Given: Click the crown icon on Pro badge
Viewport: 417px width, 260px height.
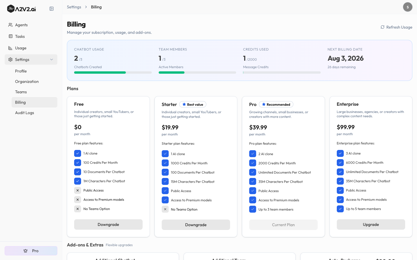Looking at the screenshot, I should 25,251.
